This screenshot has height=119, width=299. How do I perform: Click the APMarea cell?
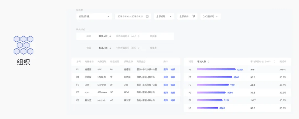coord(102,92)
